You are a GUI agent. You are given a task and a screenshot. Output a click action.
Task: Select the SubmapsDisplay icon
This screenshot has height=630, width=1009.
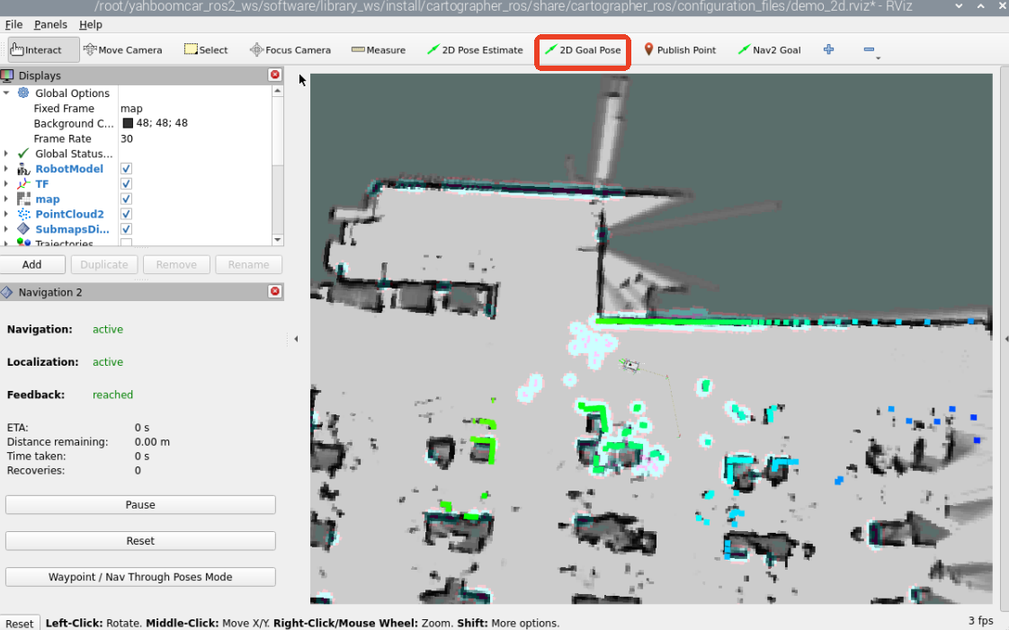(23, 229)
